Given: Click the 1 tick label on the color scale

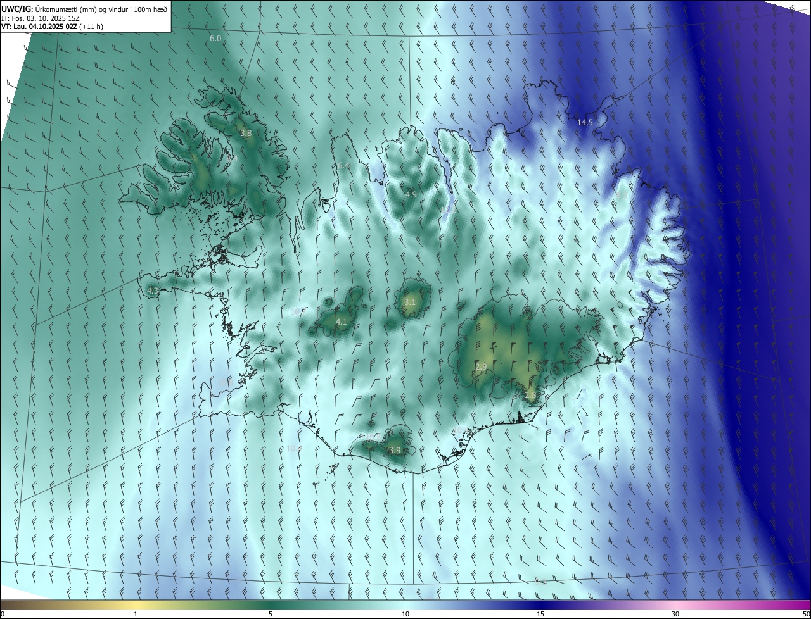Looking at the screenshot, I should tap(136, 614).
